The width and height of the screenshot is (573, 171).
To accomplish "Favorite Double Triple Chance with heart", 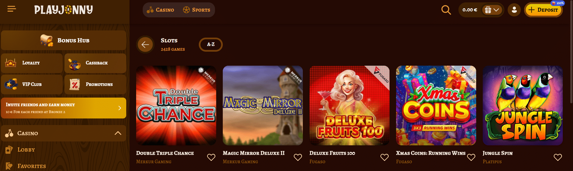I will tap(211, 157).
